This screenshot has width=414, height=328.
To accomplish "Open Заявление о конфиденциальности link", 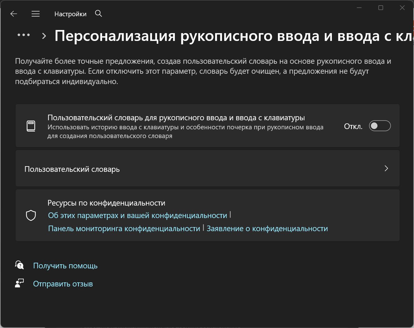I will (267, 228).
